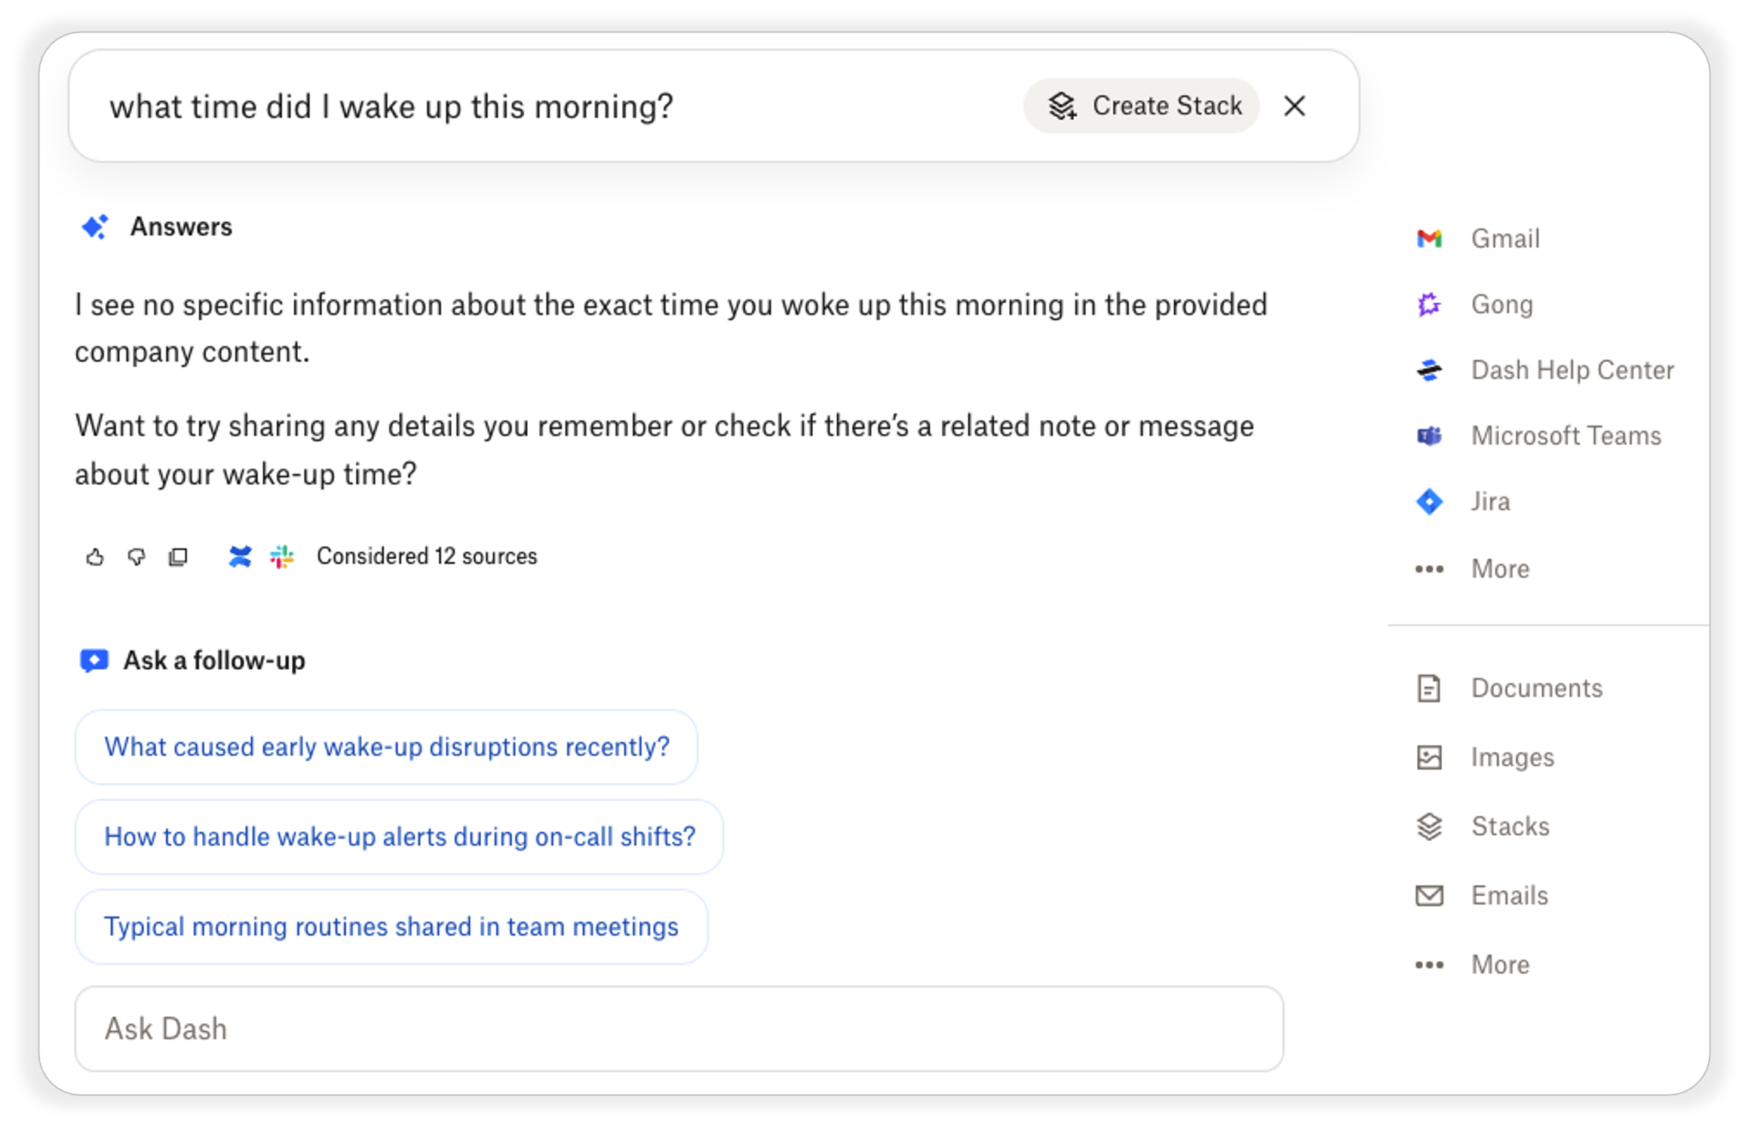The width and height of the screenshot is (1745, 1127).
Task: Click the Slack icon below the answer
Action: (x=281, y=556)
